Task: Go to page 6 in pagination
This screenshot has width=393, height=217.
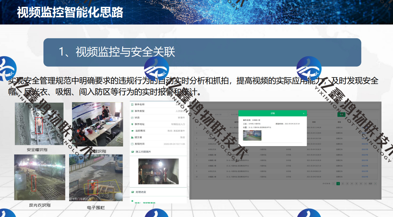Action: 361,184
